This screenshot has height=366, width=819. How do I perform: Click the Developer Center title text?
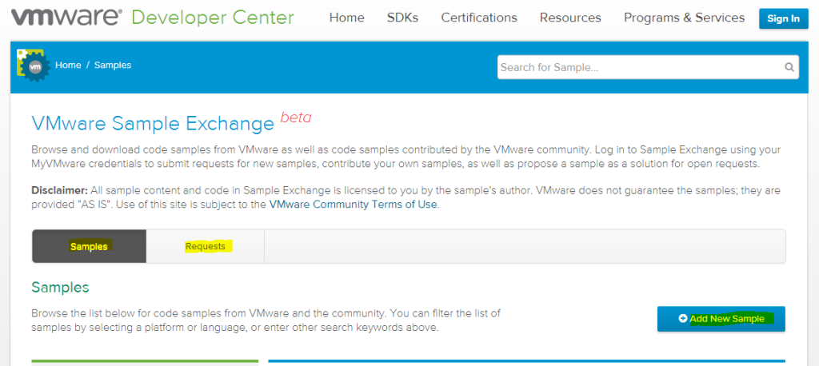click(213, 18)
